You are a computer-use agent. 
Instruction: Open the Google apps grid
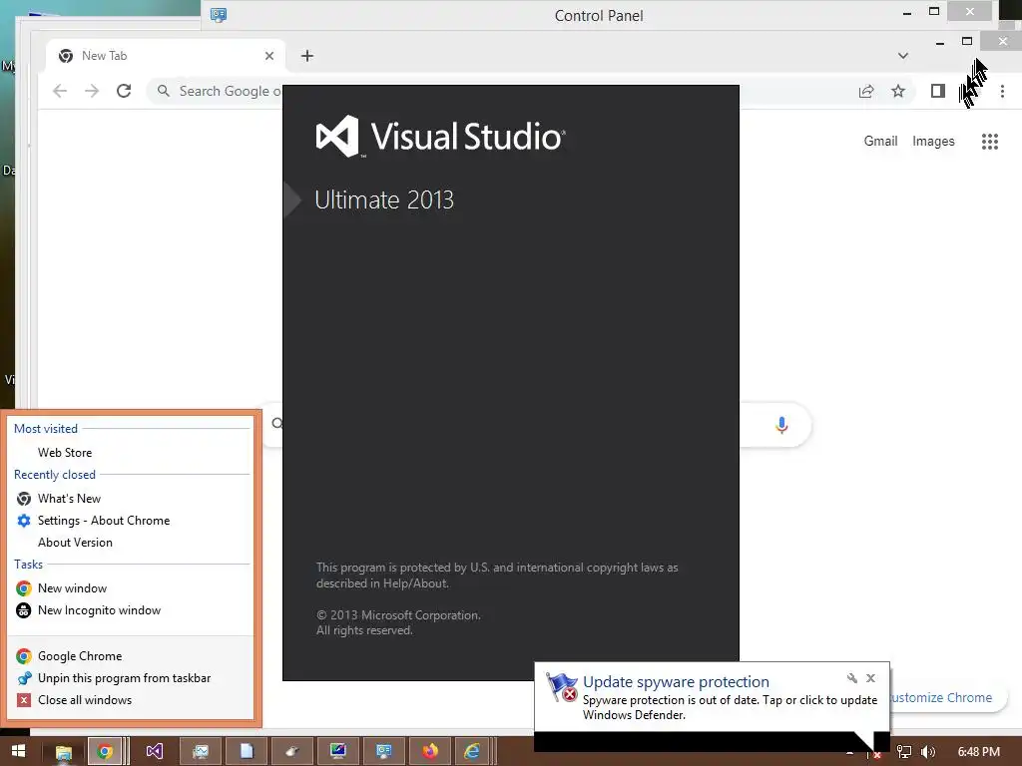990,142
